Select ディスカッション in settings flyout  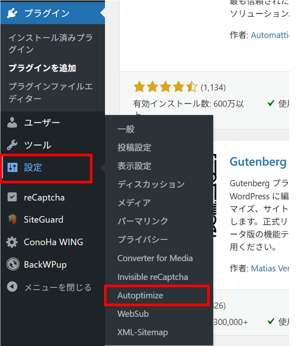pos(151,184)
